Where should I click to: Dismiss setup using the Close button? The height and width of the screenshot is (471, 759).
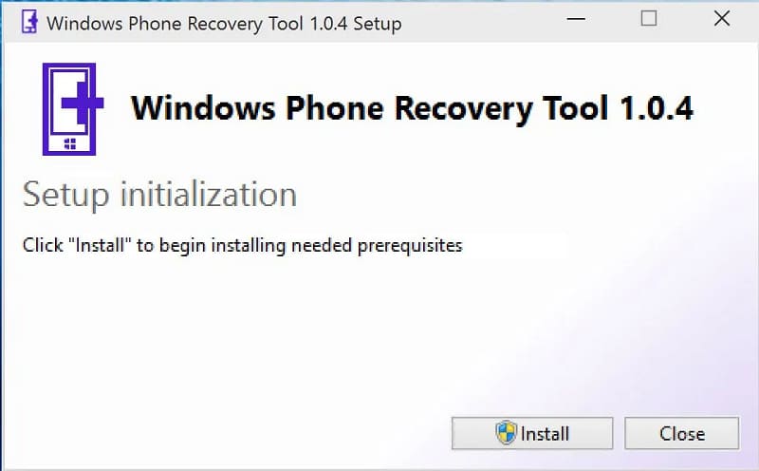(681, 433)
